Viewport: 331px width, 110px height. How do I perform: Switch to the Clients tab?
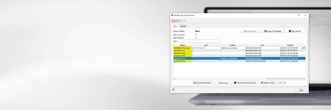[183, 26]
